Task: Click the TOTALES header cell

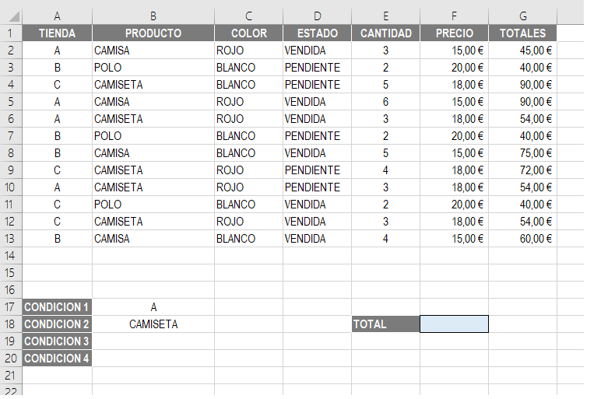Action: click(523, 33)
